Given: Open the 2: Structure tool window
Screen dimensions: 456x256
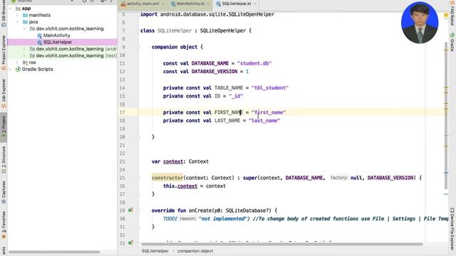Looking at the screenshot, I should click(x=4, y=159).
